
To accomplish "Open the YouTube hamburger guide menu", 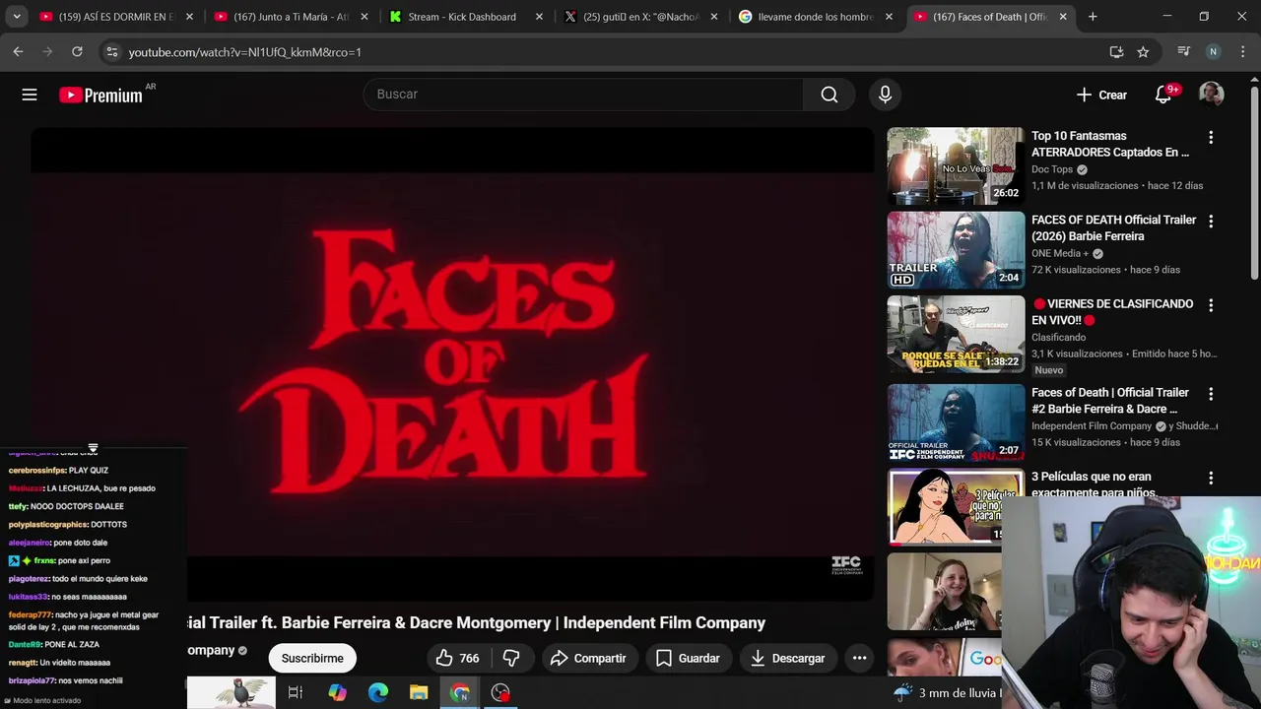I will coord(30,95).
